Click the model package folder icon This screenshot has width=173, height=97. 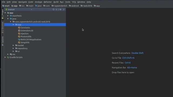(x=16, y=46)
